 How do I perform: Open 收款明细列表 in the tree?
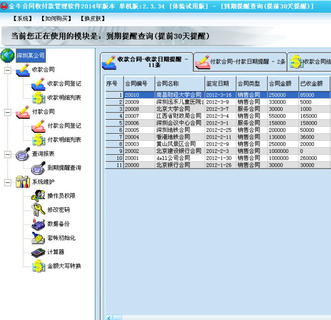(x=64, y=98)
